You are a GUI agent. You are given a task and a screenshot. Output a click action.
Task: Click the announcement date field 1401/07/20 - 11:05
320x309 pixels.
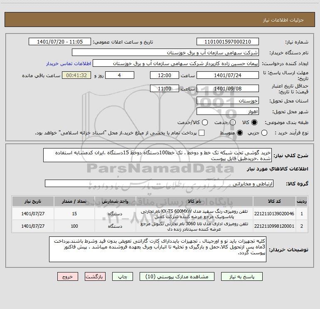tap(60, 42)
